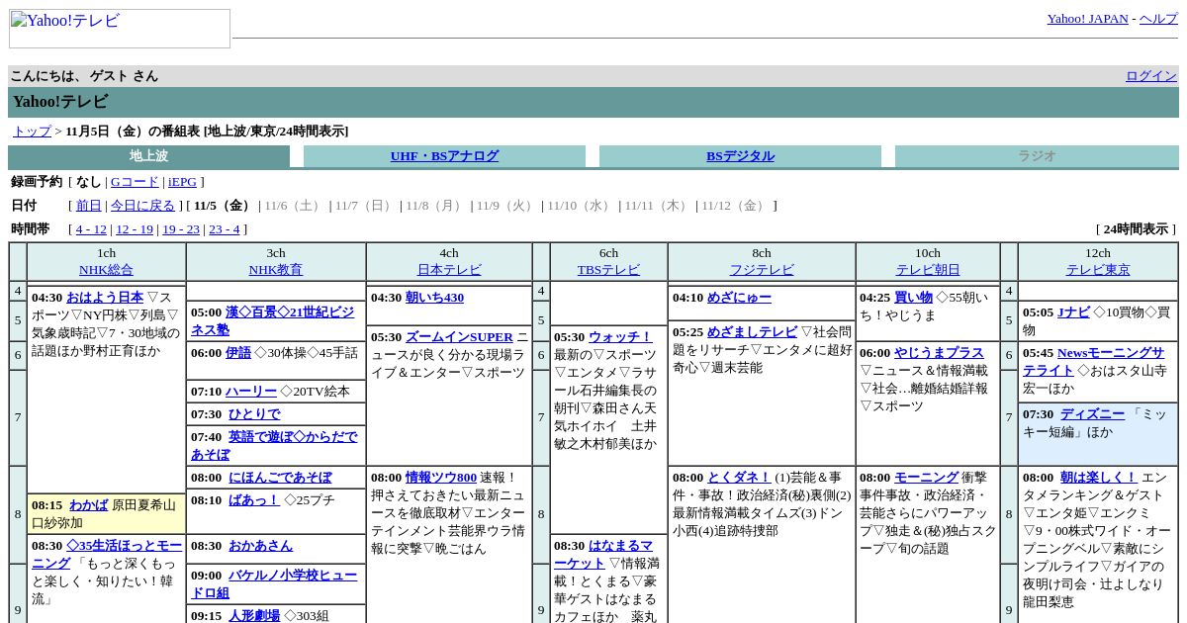Select the 19 - 23 time range
Image resolution: width=1187 pixels, height=623 pixels.
(181, 229)
